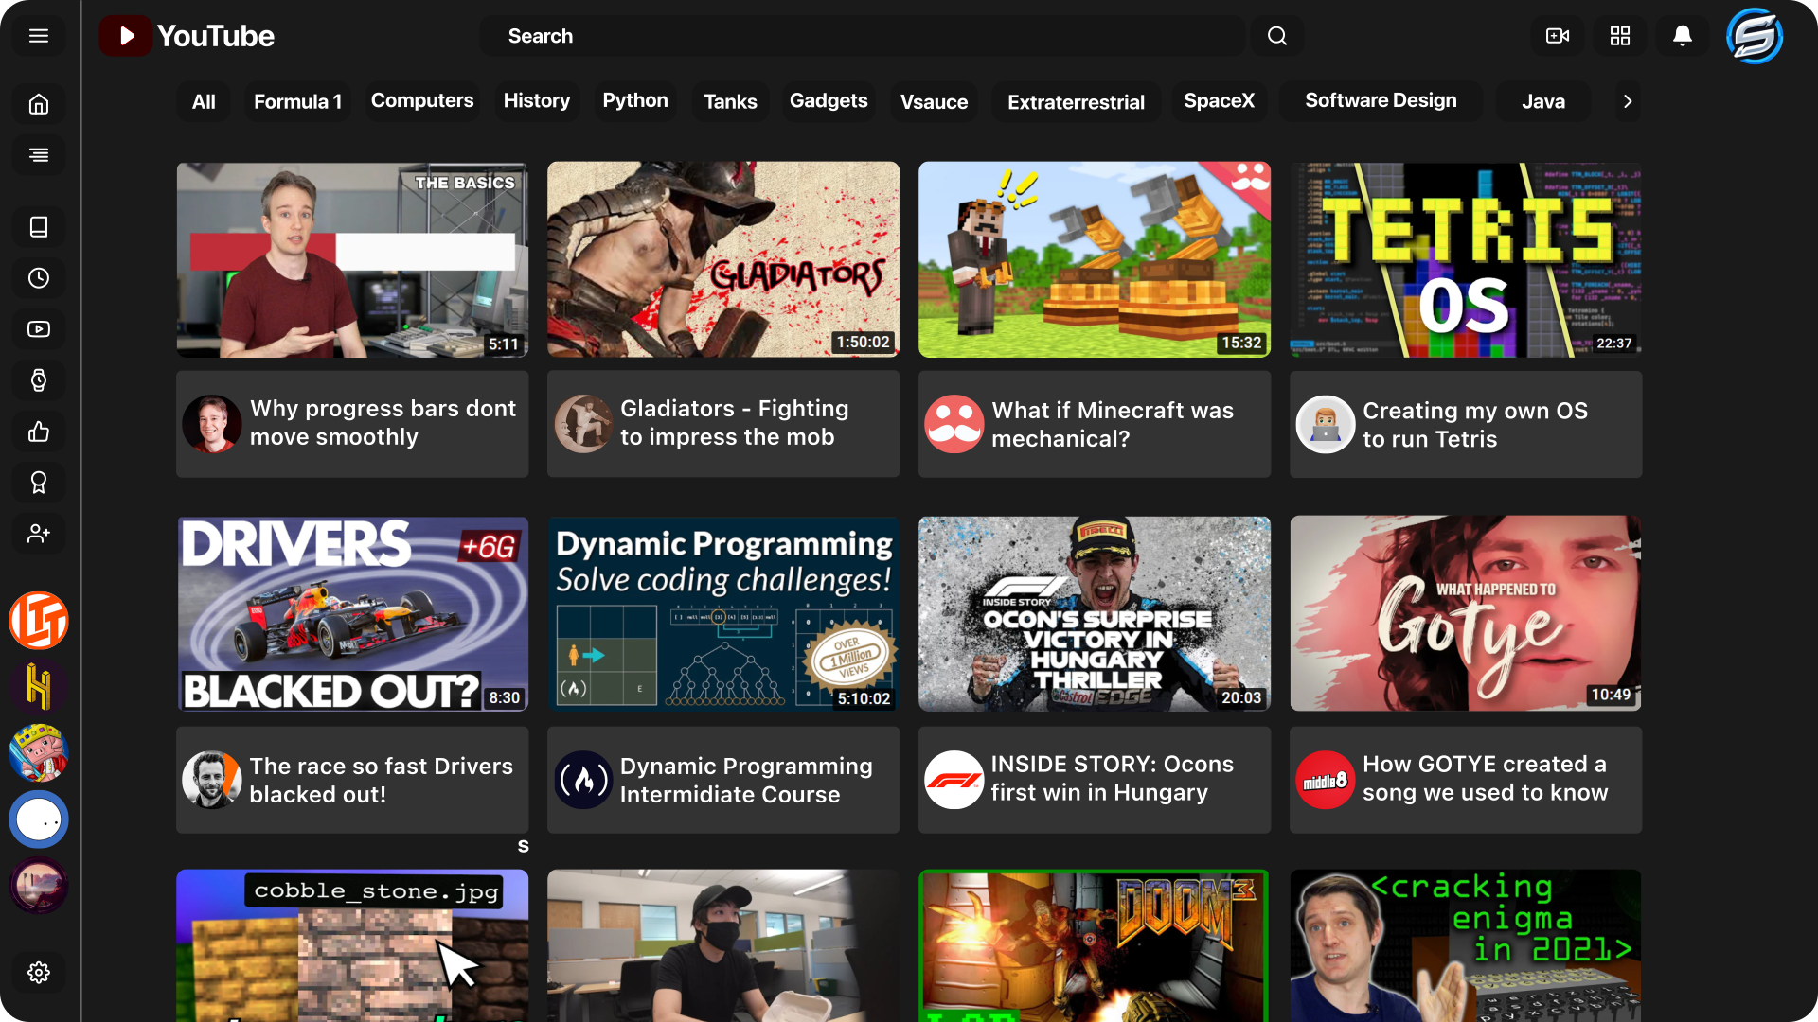Open the apps grid icon

pyautogui.click(x=1620, y=36)
